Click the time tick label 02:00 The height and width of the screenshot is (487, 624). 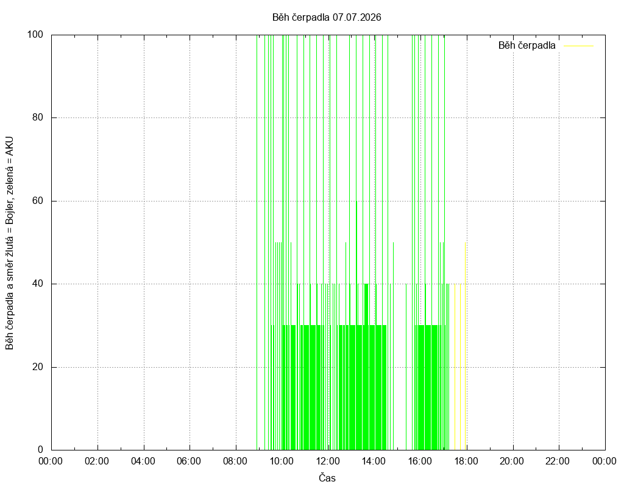click(97, 461)
